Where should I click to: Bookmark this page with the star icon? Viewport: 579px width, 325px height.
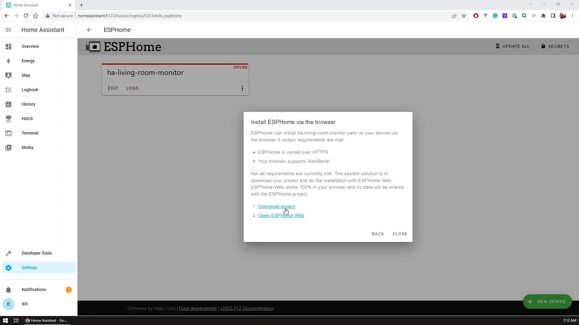coord(464,16)
